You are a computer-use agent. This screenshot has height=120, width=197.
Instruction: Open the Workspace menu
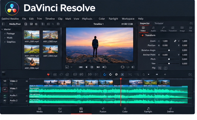pos(128,19)
